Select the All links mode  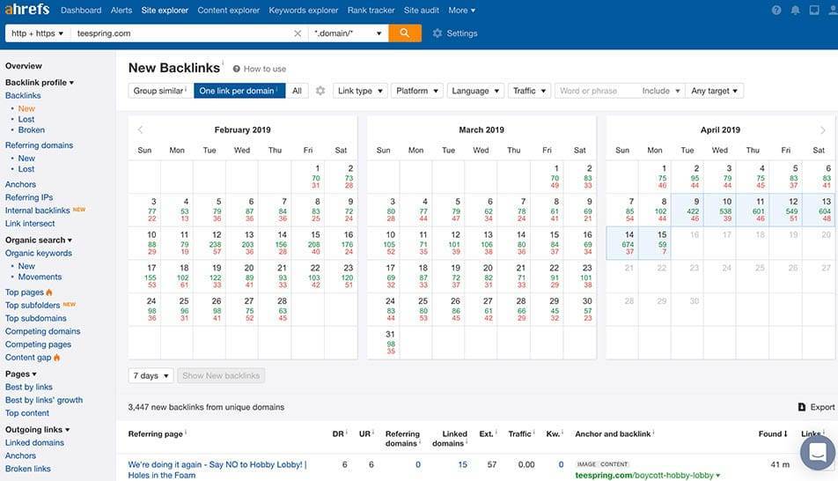[x=297, y=91]
